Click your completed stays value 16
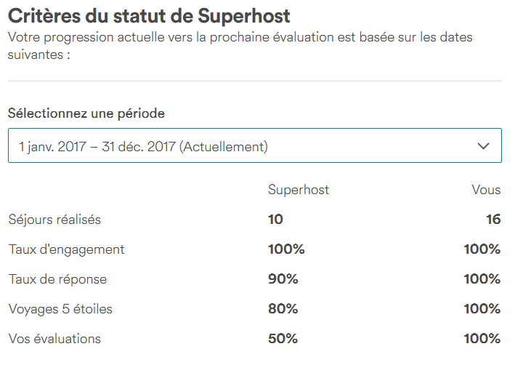The width and height of the screenshot is (515, 373). (493, 220)
